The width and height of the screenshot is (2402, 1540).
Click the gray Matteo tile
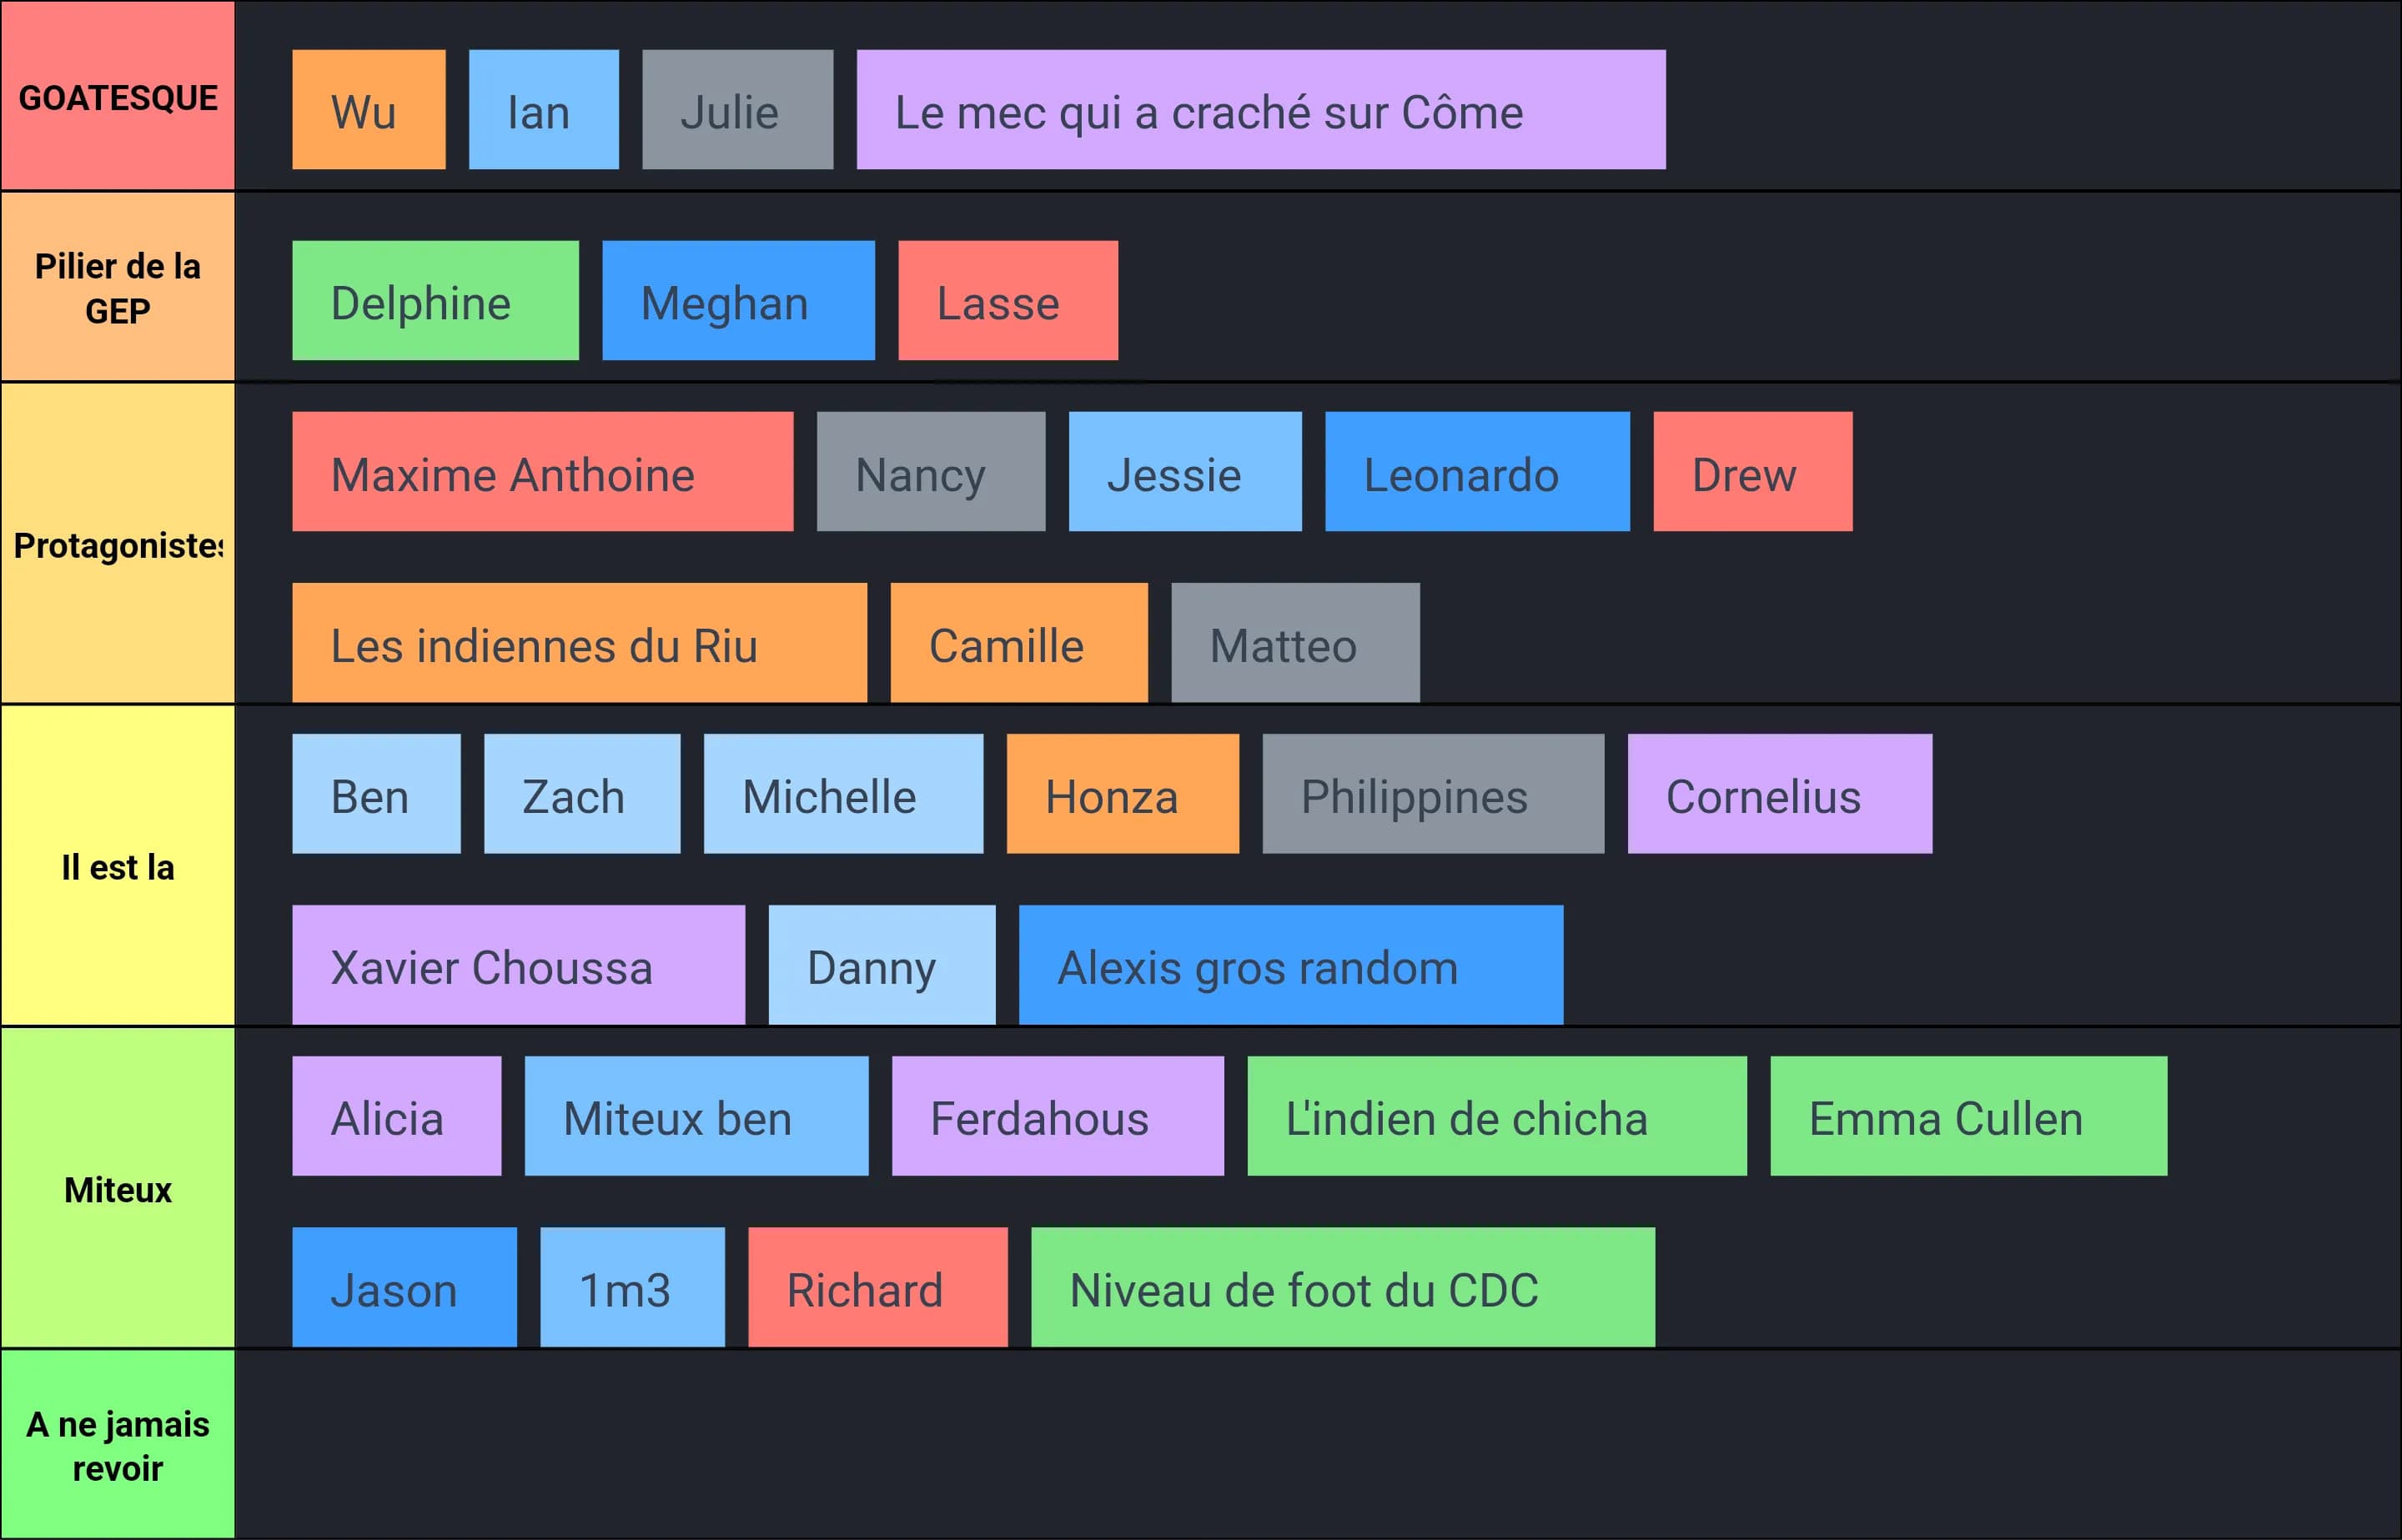coord(1296,643)
